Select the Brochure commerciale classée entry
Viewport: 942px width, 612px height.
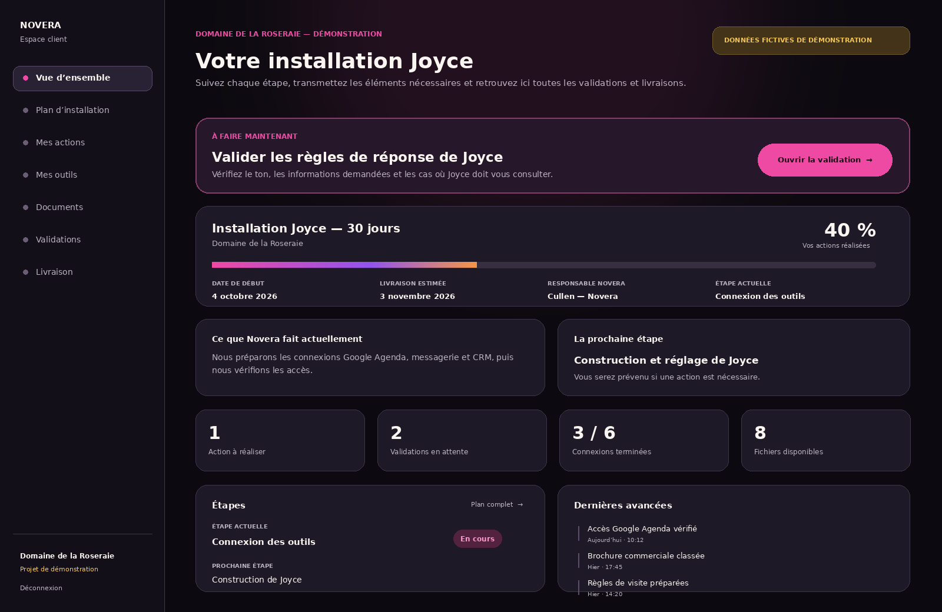pyautogui.click(x=645, y=561)
